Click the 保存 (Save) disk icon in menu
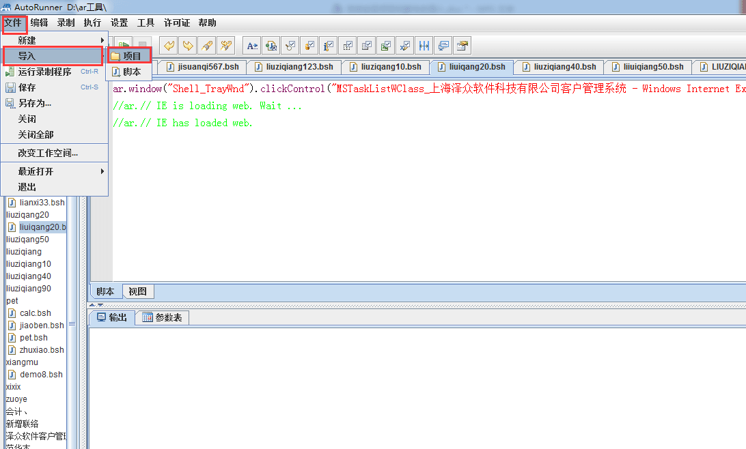Viewport: 746px width, 449px height. (x=11, y=87)
